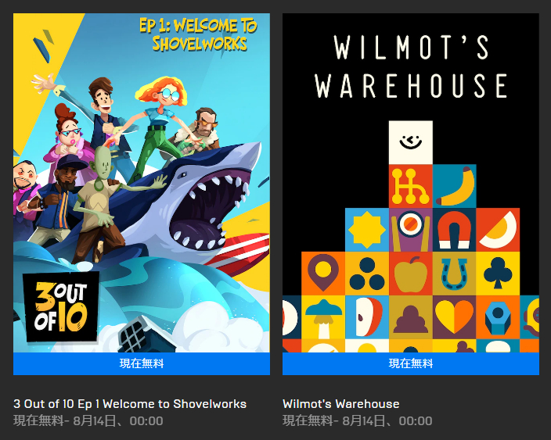
Task: Click the yellow sun star tile
Action: (x=367, y=230)
